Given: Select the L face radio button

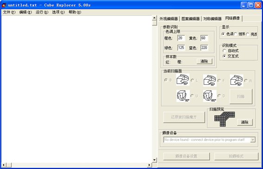Looking at the screenshot, I should pos(192,81).
